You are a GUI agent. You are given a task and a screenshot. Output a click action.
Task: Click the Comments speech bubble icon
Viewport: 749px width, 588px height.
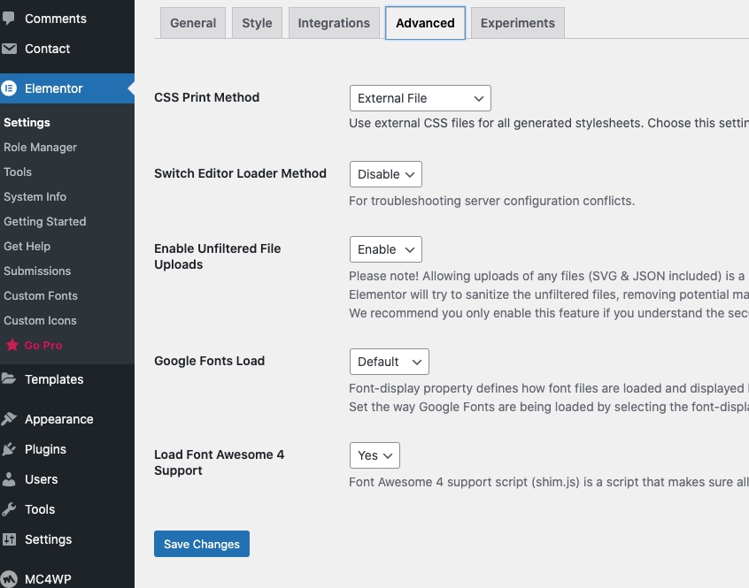click(9, 19)
